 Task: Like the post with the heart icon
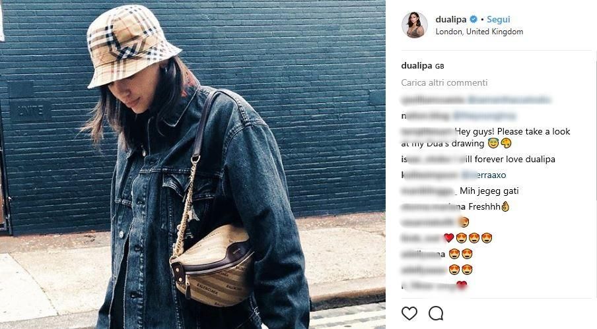coord(409,313)
